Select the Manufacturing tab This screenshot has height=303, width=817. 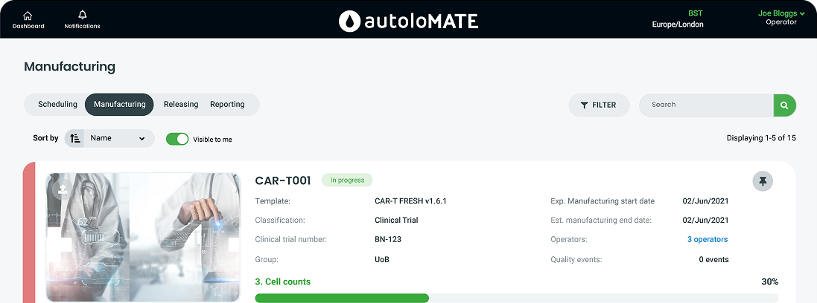(x=119, y=105)
